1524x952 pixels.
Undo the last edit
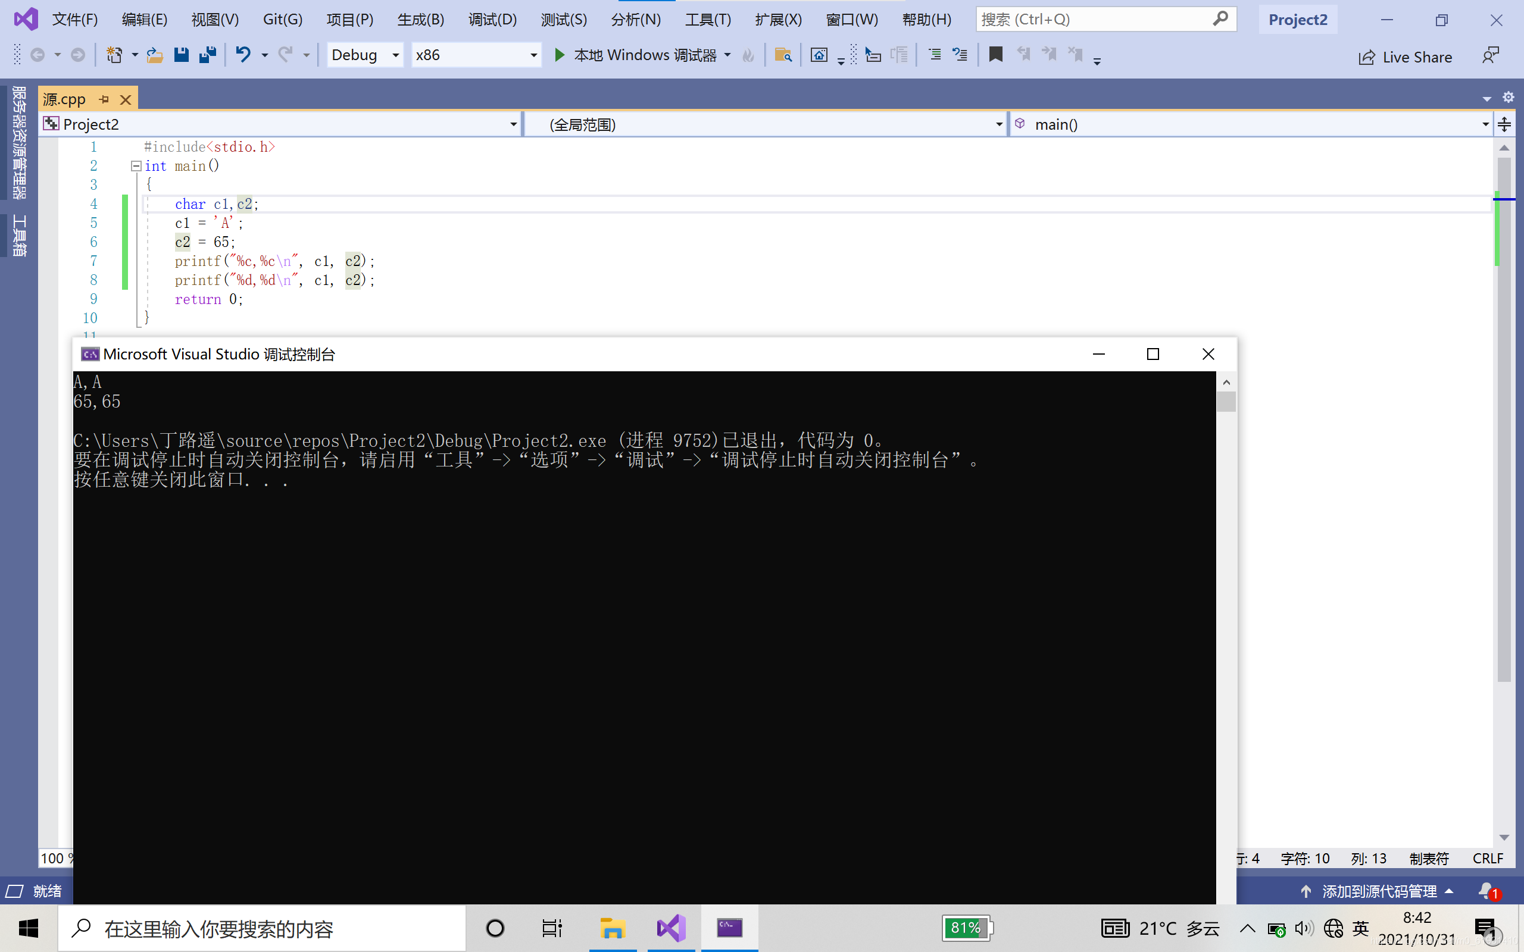tap(243, 55)
